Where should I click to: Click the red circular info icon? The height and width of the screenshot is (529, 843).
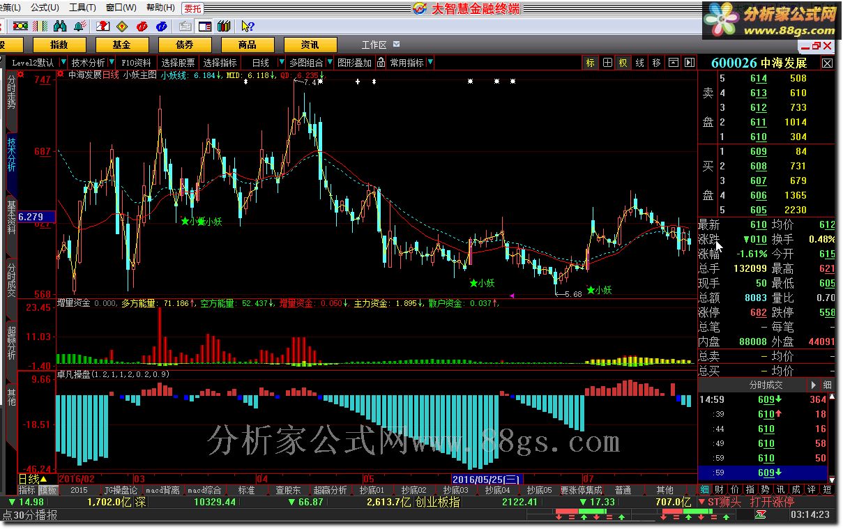point(142,26)
